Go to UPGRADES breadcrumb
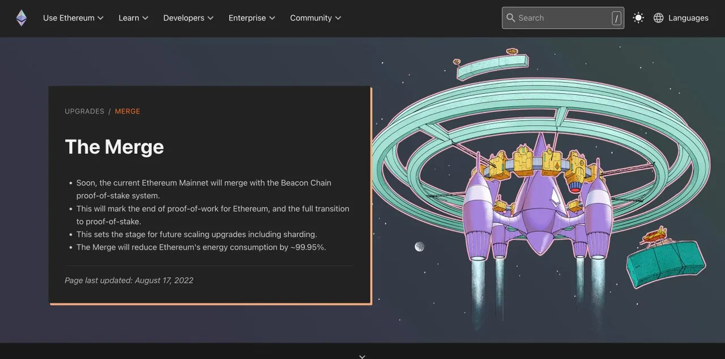Viewport: 725px width, 359px height. coord(84,111)
